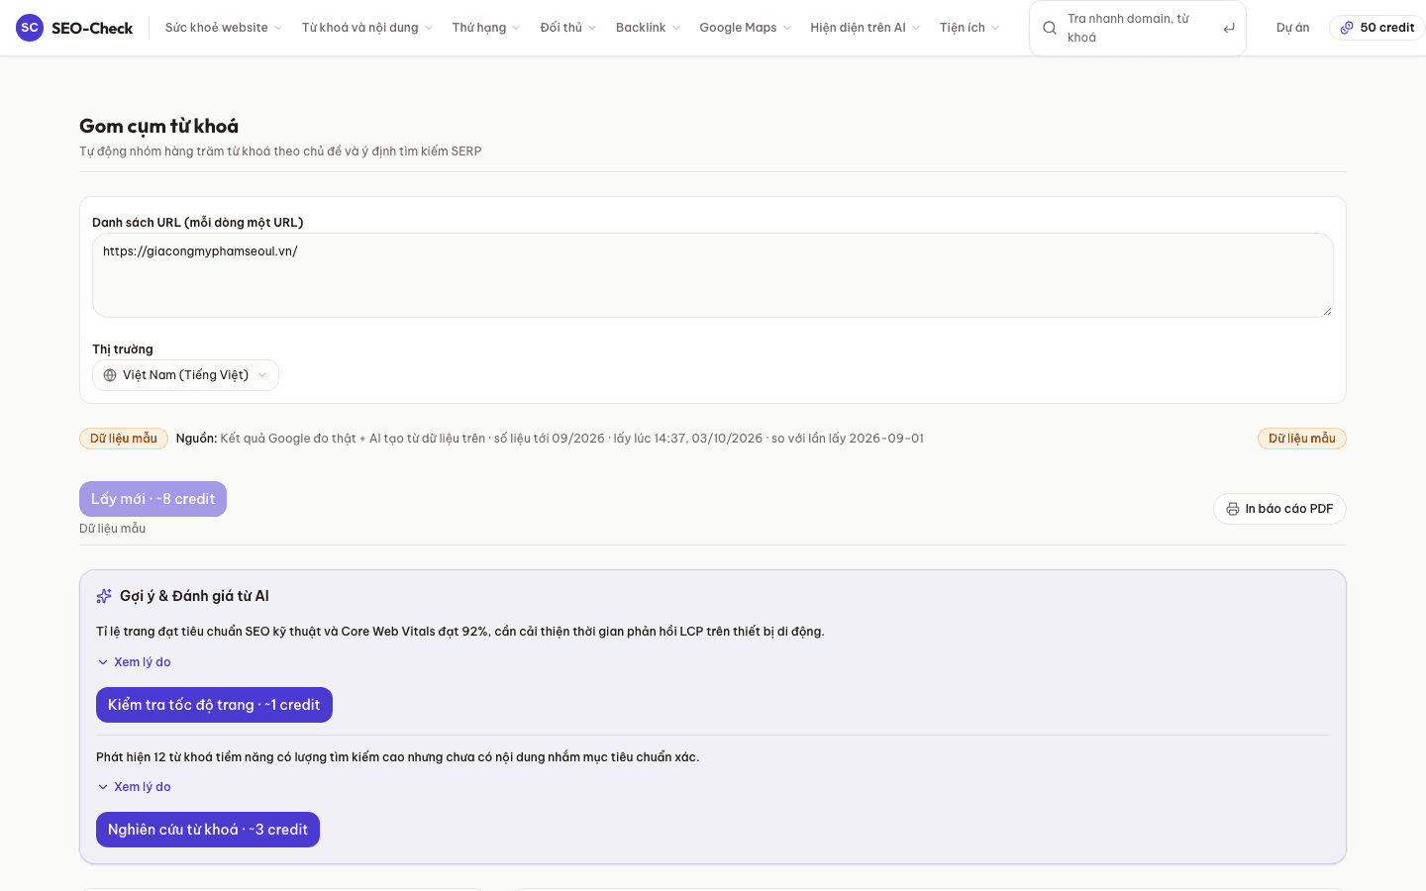Click the Lấy mới ~8 credit button

[153, 499]
